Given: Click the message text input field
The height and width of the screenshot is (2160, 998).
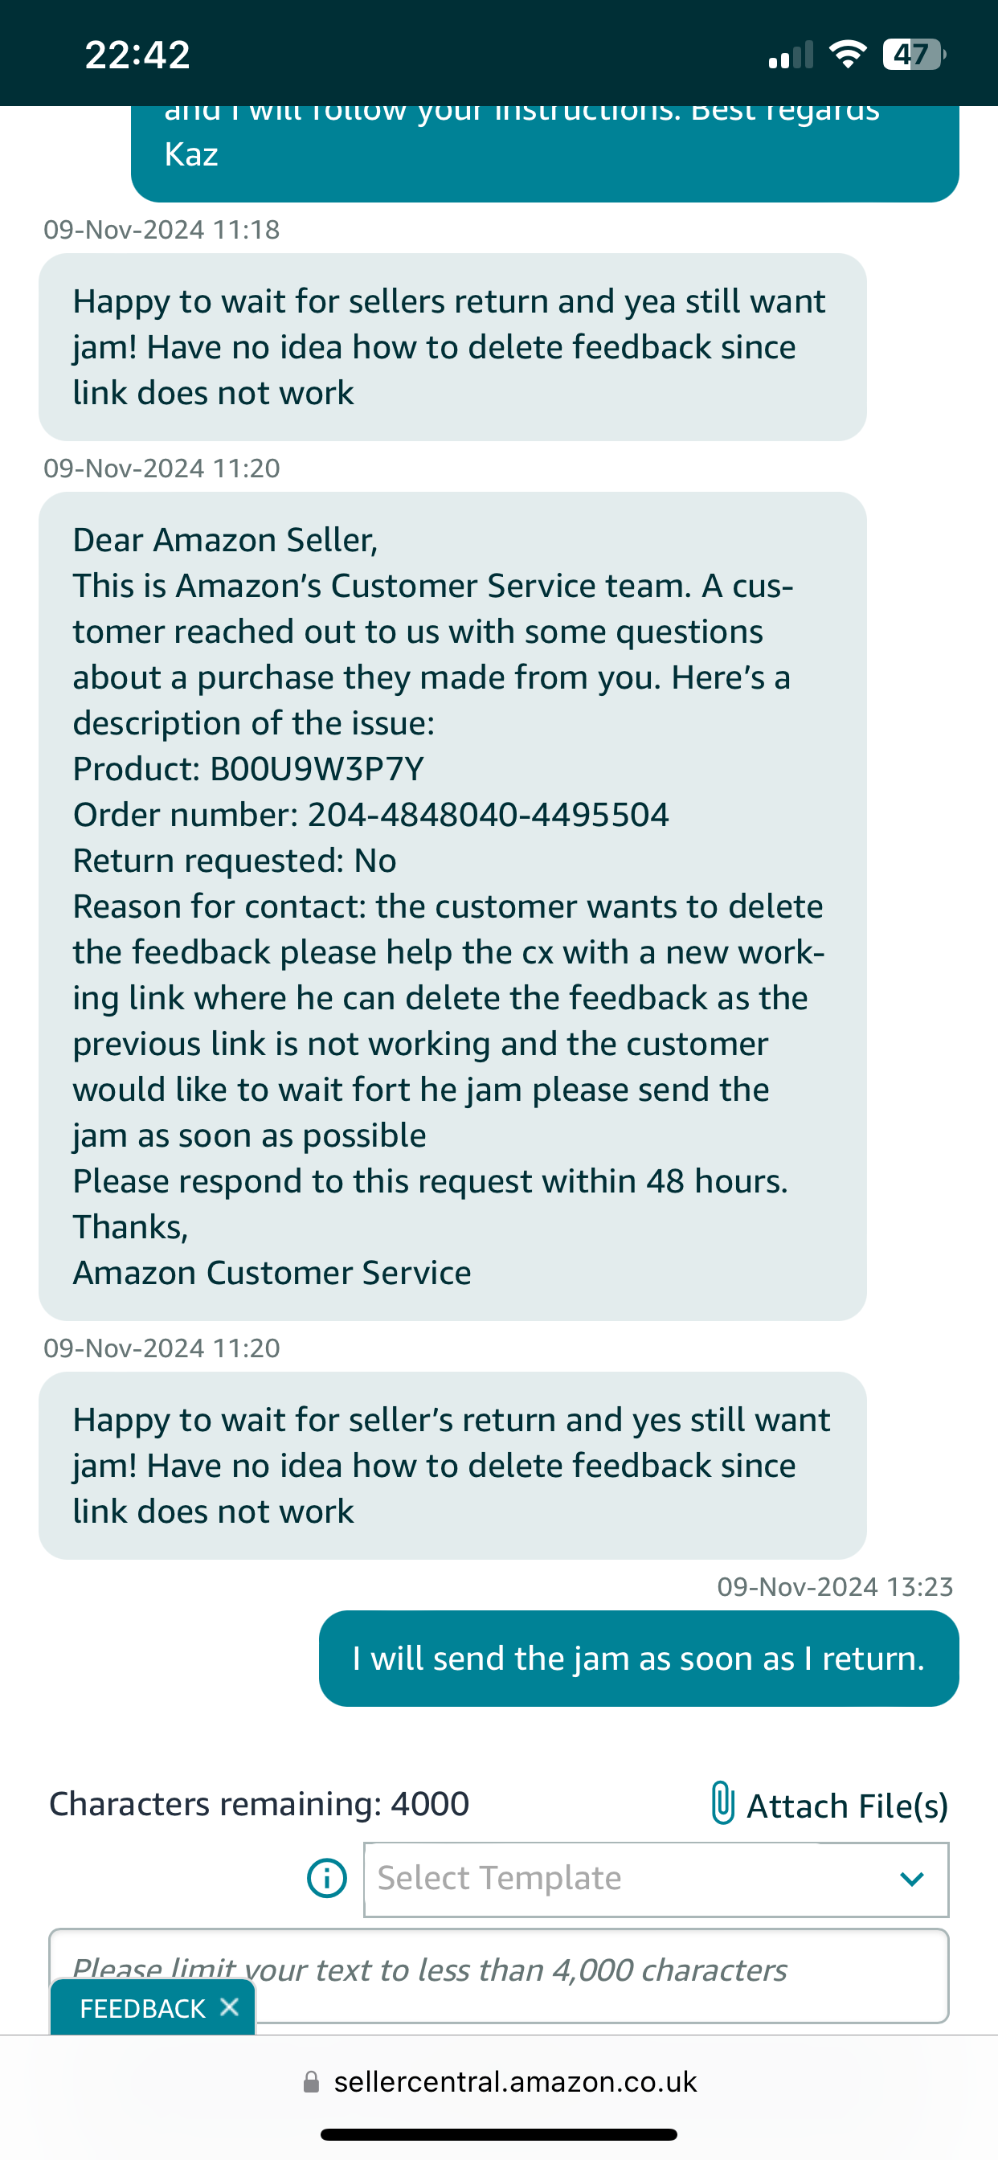Looking at the screenshot, I should tap(499, 1976).
